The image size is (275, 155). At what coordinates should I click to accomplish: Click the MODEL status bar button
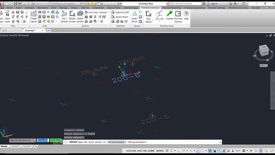pyautogui.click(x=160, y=151)
